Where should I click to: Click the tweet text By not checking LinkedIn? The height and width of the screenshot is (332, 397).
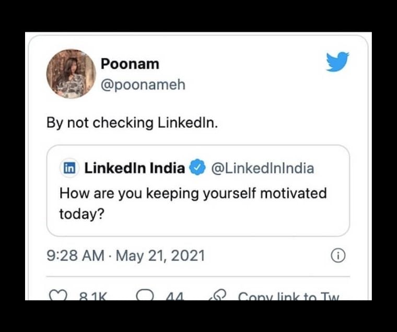point(132,123)
